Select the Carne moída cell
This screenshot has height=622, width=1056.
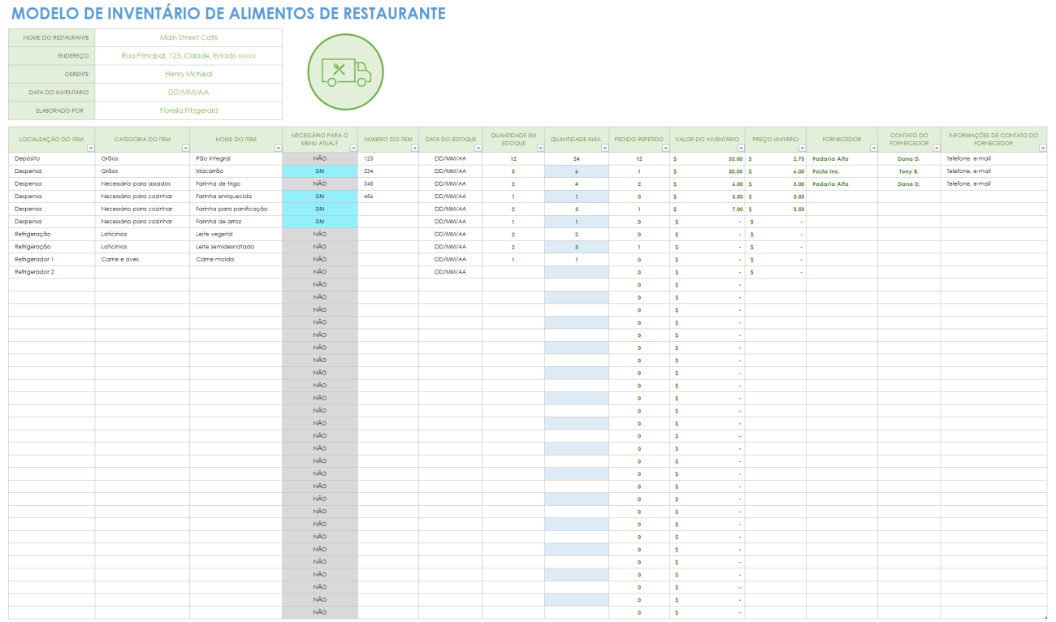point(236,259)
